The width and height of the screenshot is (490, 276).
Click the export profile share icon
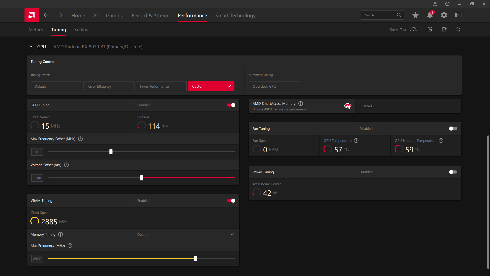444,29
